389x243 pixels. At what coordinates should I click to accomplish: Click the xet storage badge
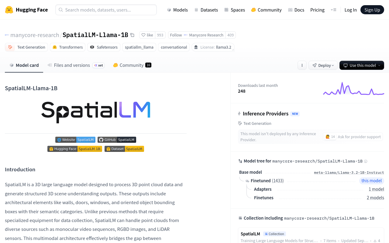coord(98,65)
